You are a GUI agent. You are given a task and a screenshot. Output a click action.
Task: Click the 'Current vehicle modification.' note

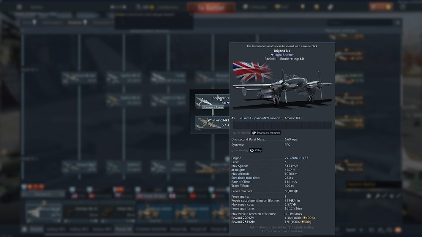[282, 232]
